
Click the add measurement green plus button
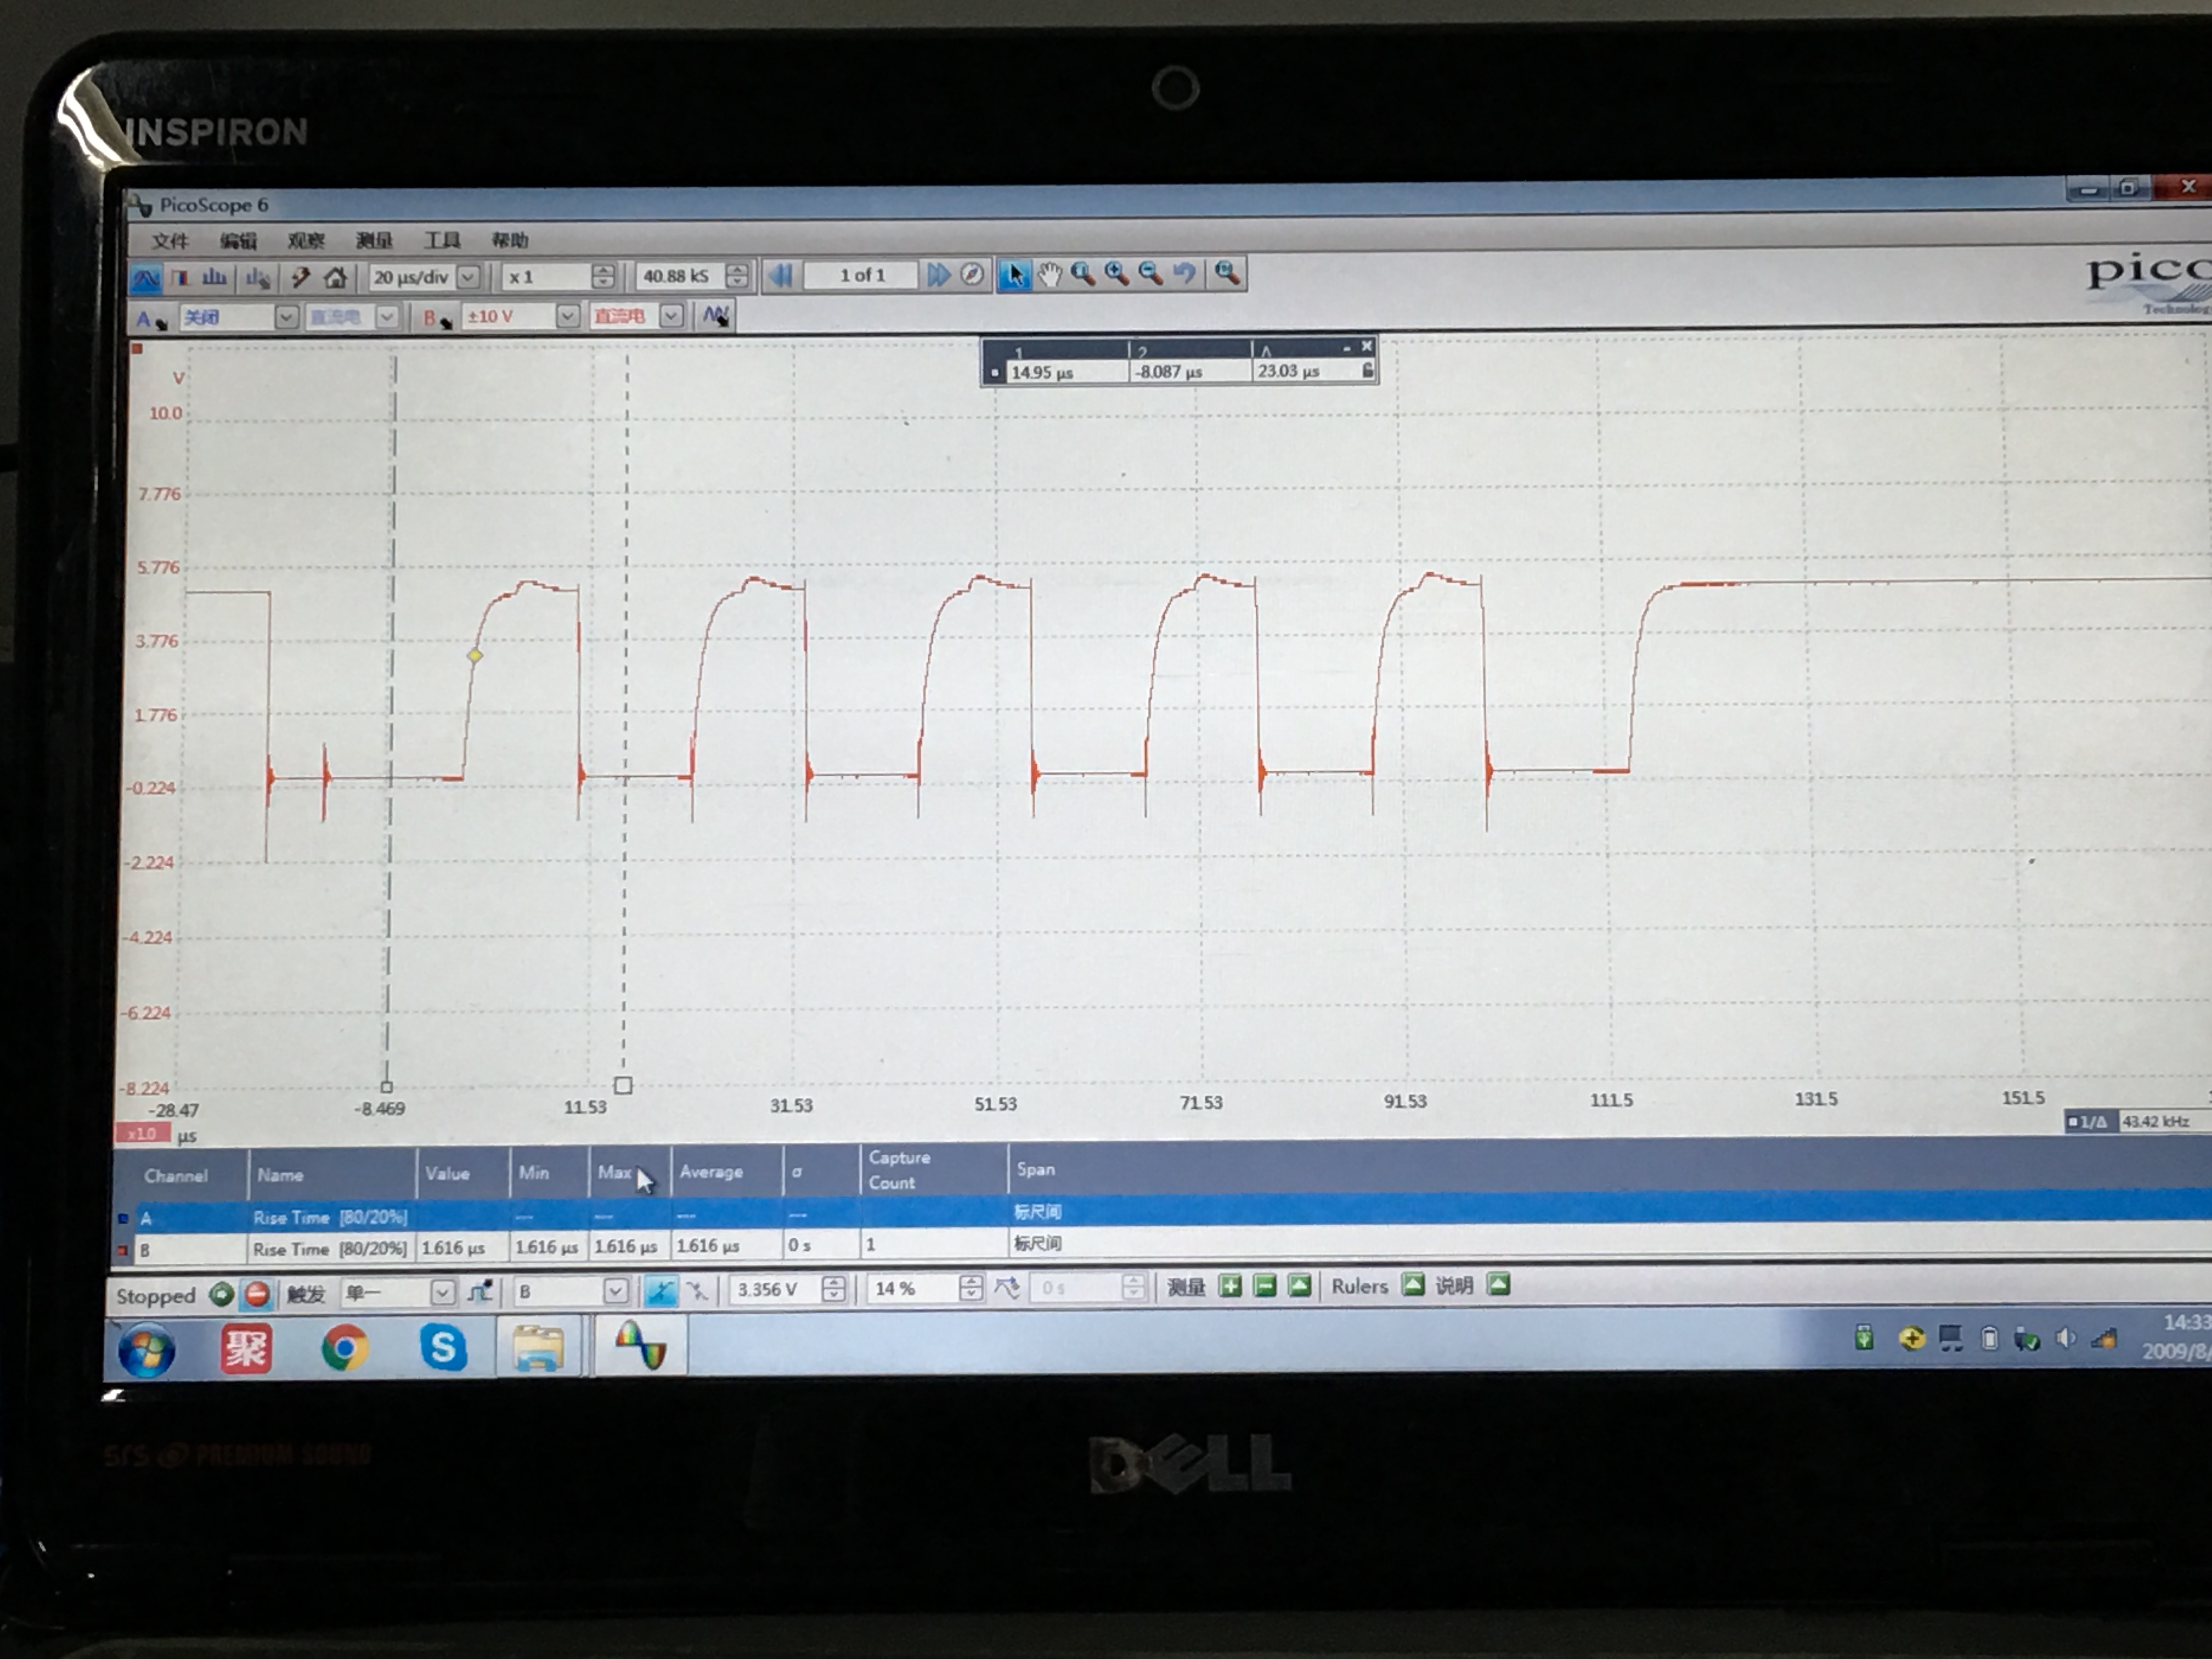(x=1230, y=1286)
